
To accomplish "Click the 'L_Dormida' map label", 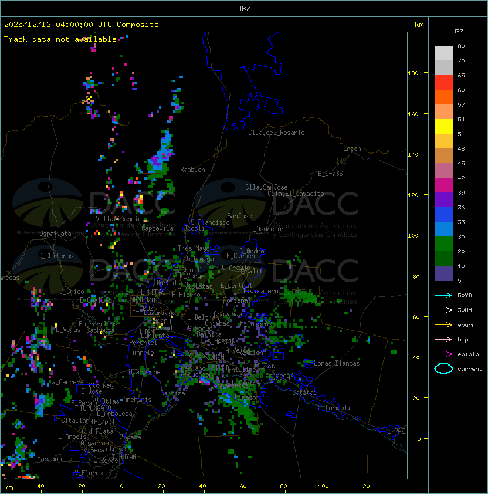I will click(334, 408).
